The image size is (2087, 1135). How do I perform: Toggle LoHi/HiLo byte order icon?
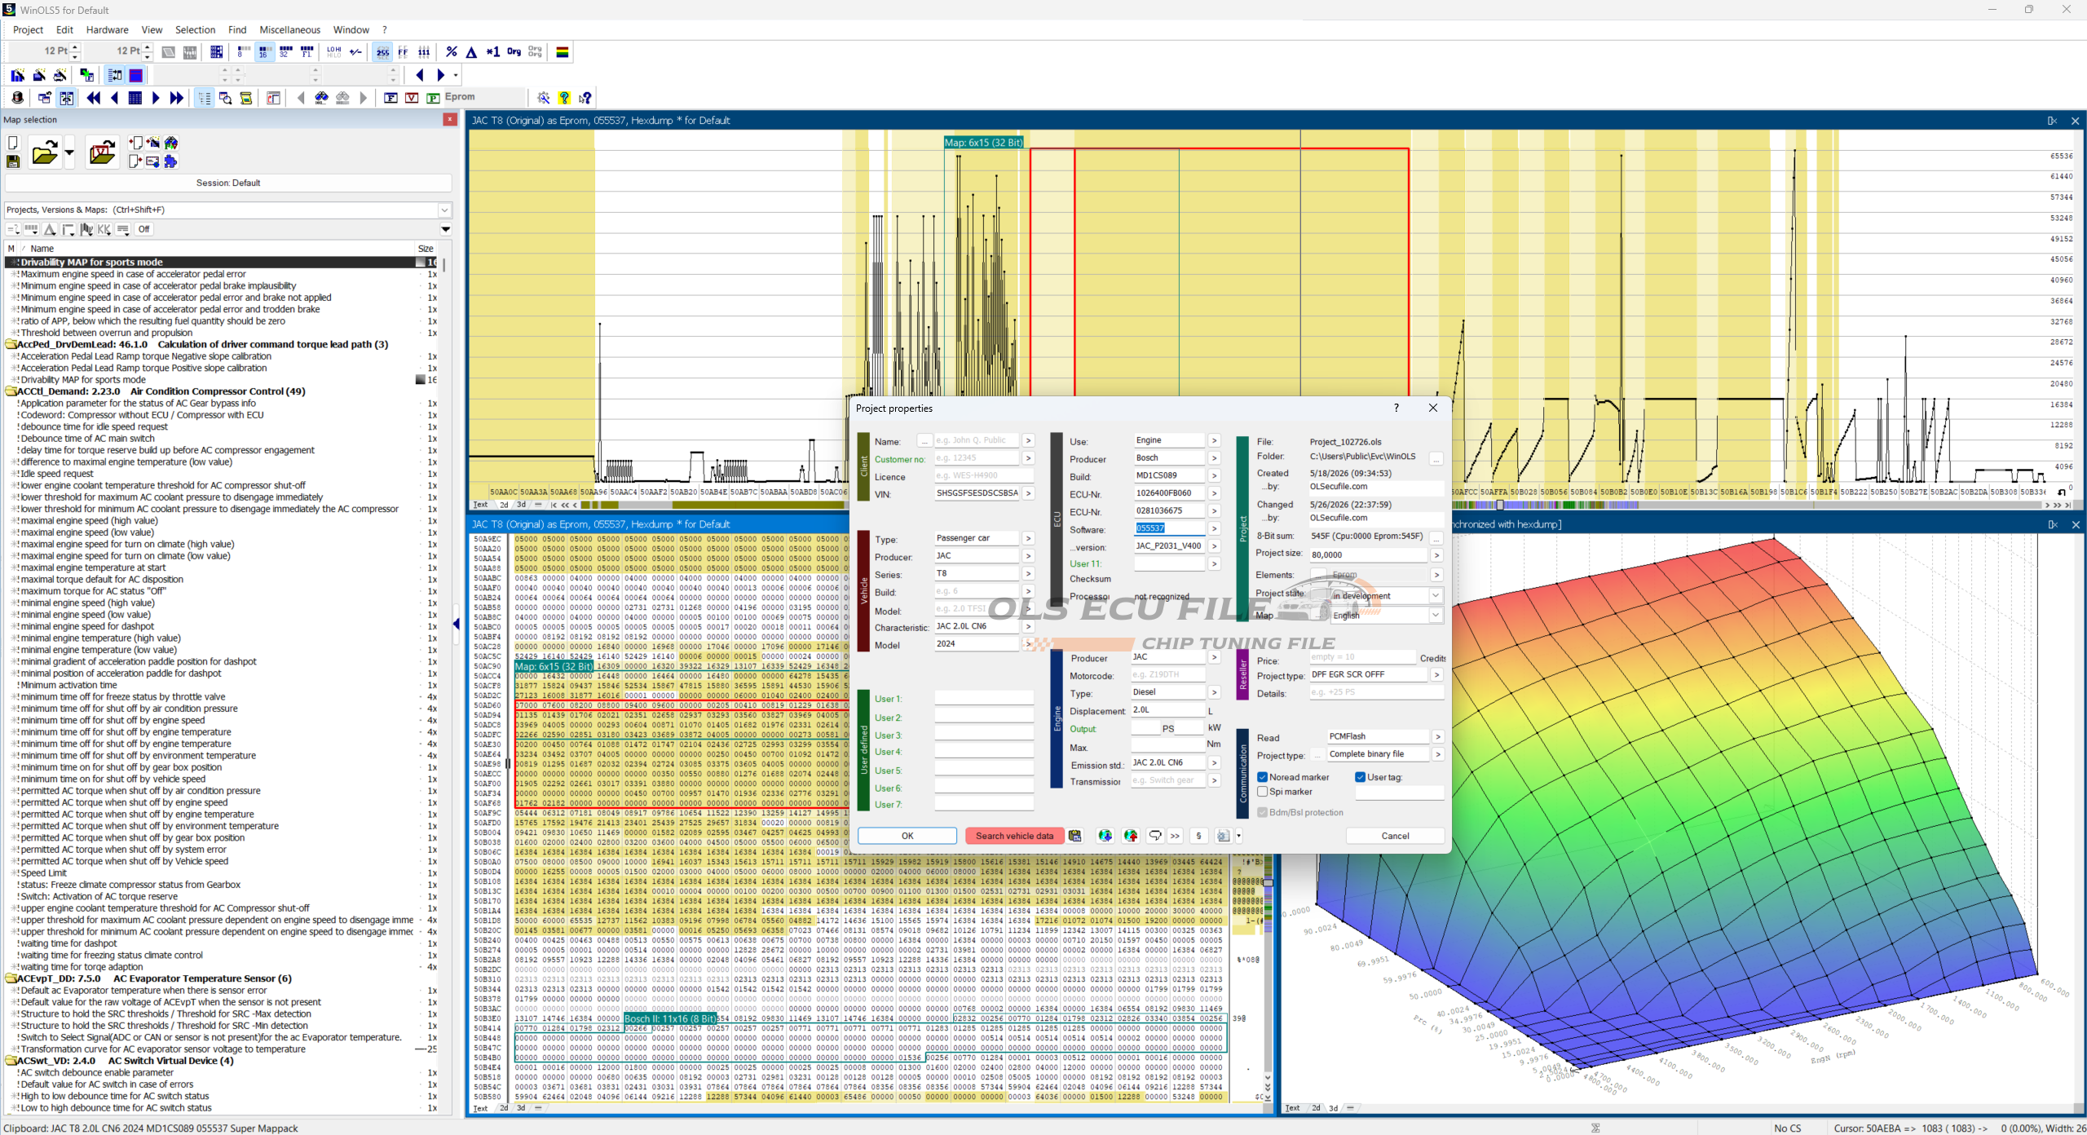(x=334, y=52)
